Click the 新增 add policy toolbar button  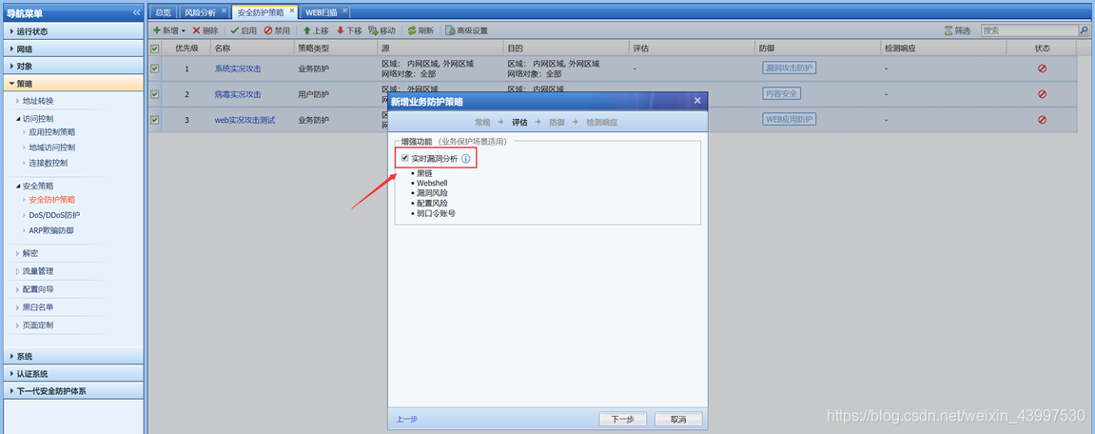(x=166, y=30)
